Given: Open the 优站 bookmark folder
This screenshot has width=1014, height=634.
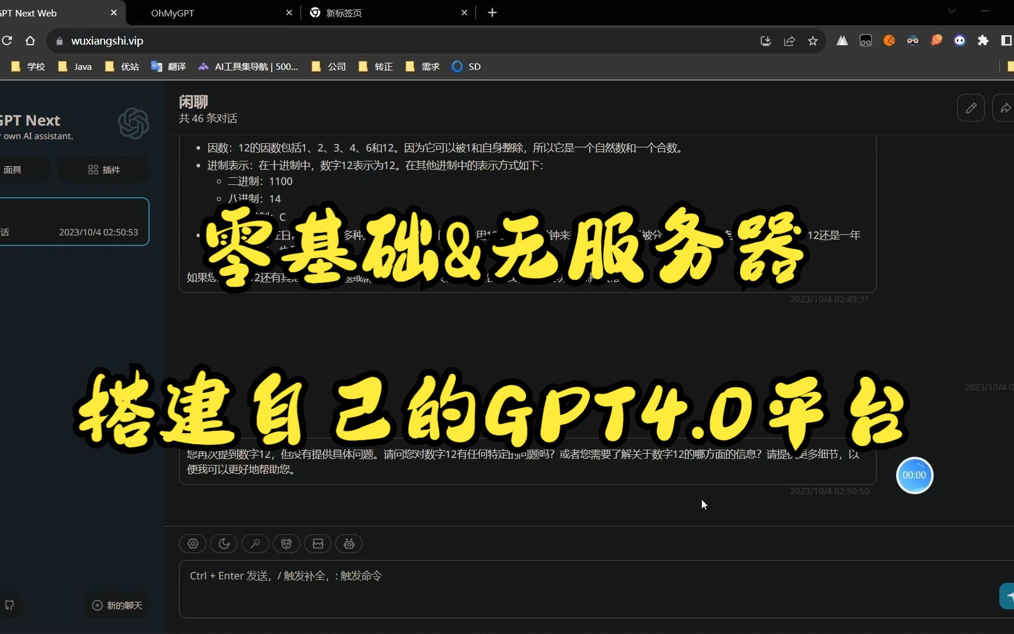Looking at the screenshot, I should (121, 66).
